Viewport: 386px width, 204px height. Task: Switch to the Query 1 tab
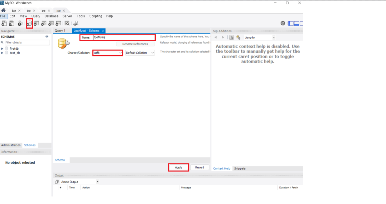[x=60, y=31]
